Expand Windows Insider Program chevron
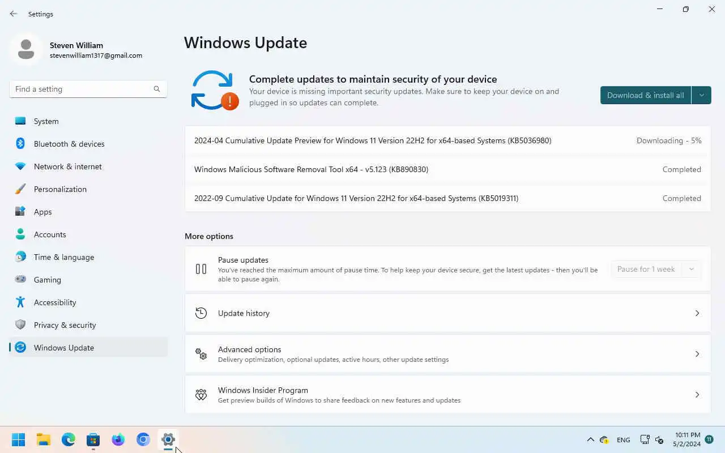Screen dimensions: 725x453 697,395
